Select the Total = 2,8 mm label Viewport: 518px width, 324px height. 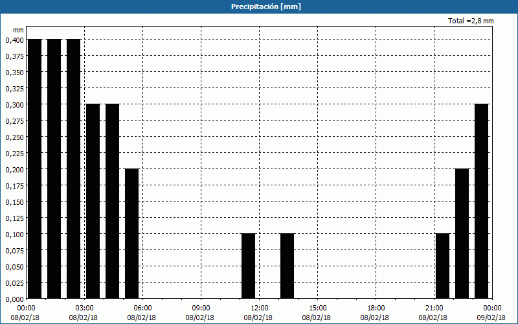point(470,21)
